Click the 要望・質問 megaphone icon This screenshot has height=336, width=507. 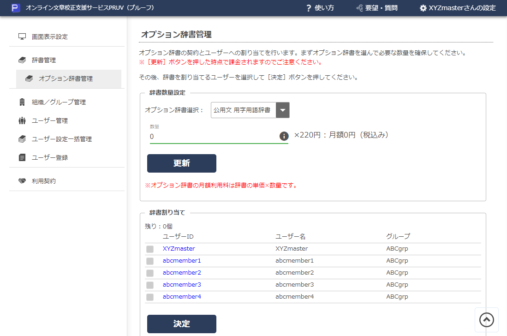pyautogui.click(x=359, y=8)
